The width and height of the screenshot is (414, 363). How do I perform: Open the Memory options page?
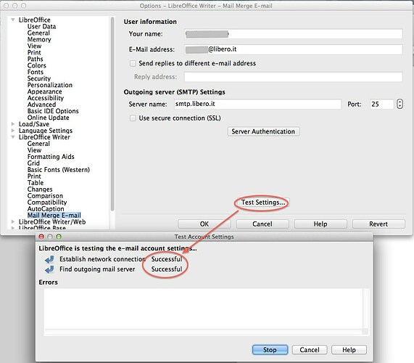point(39,39)
